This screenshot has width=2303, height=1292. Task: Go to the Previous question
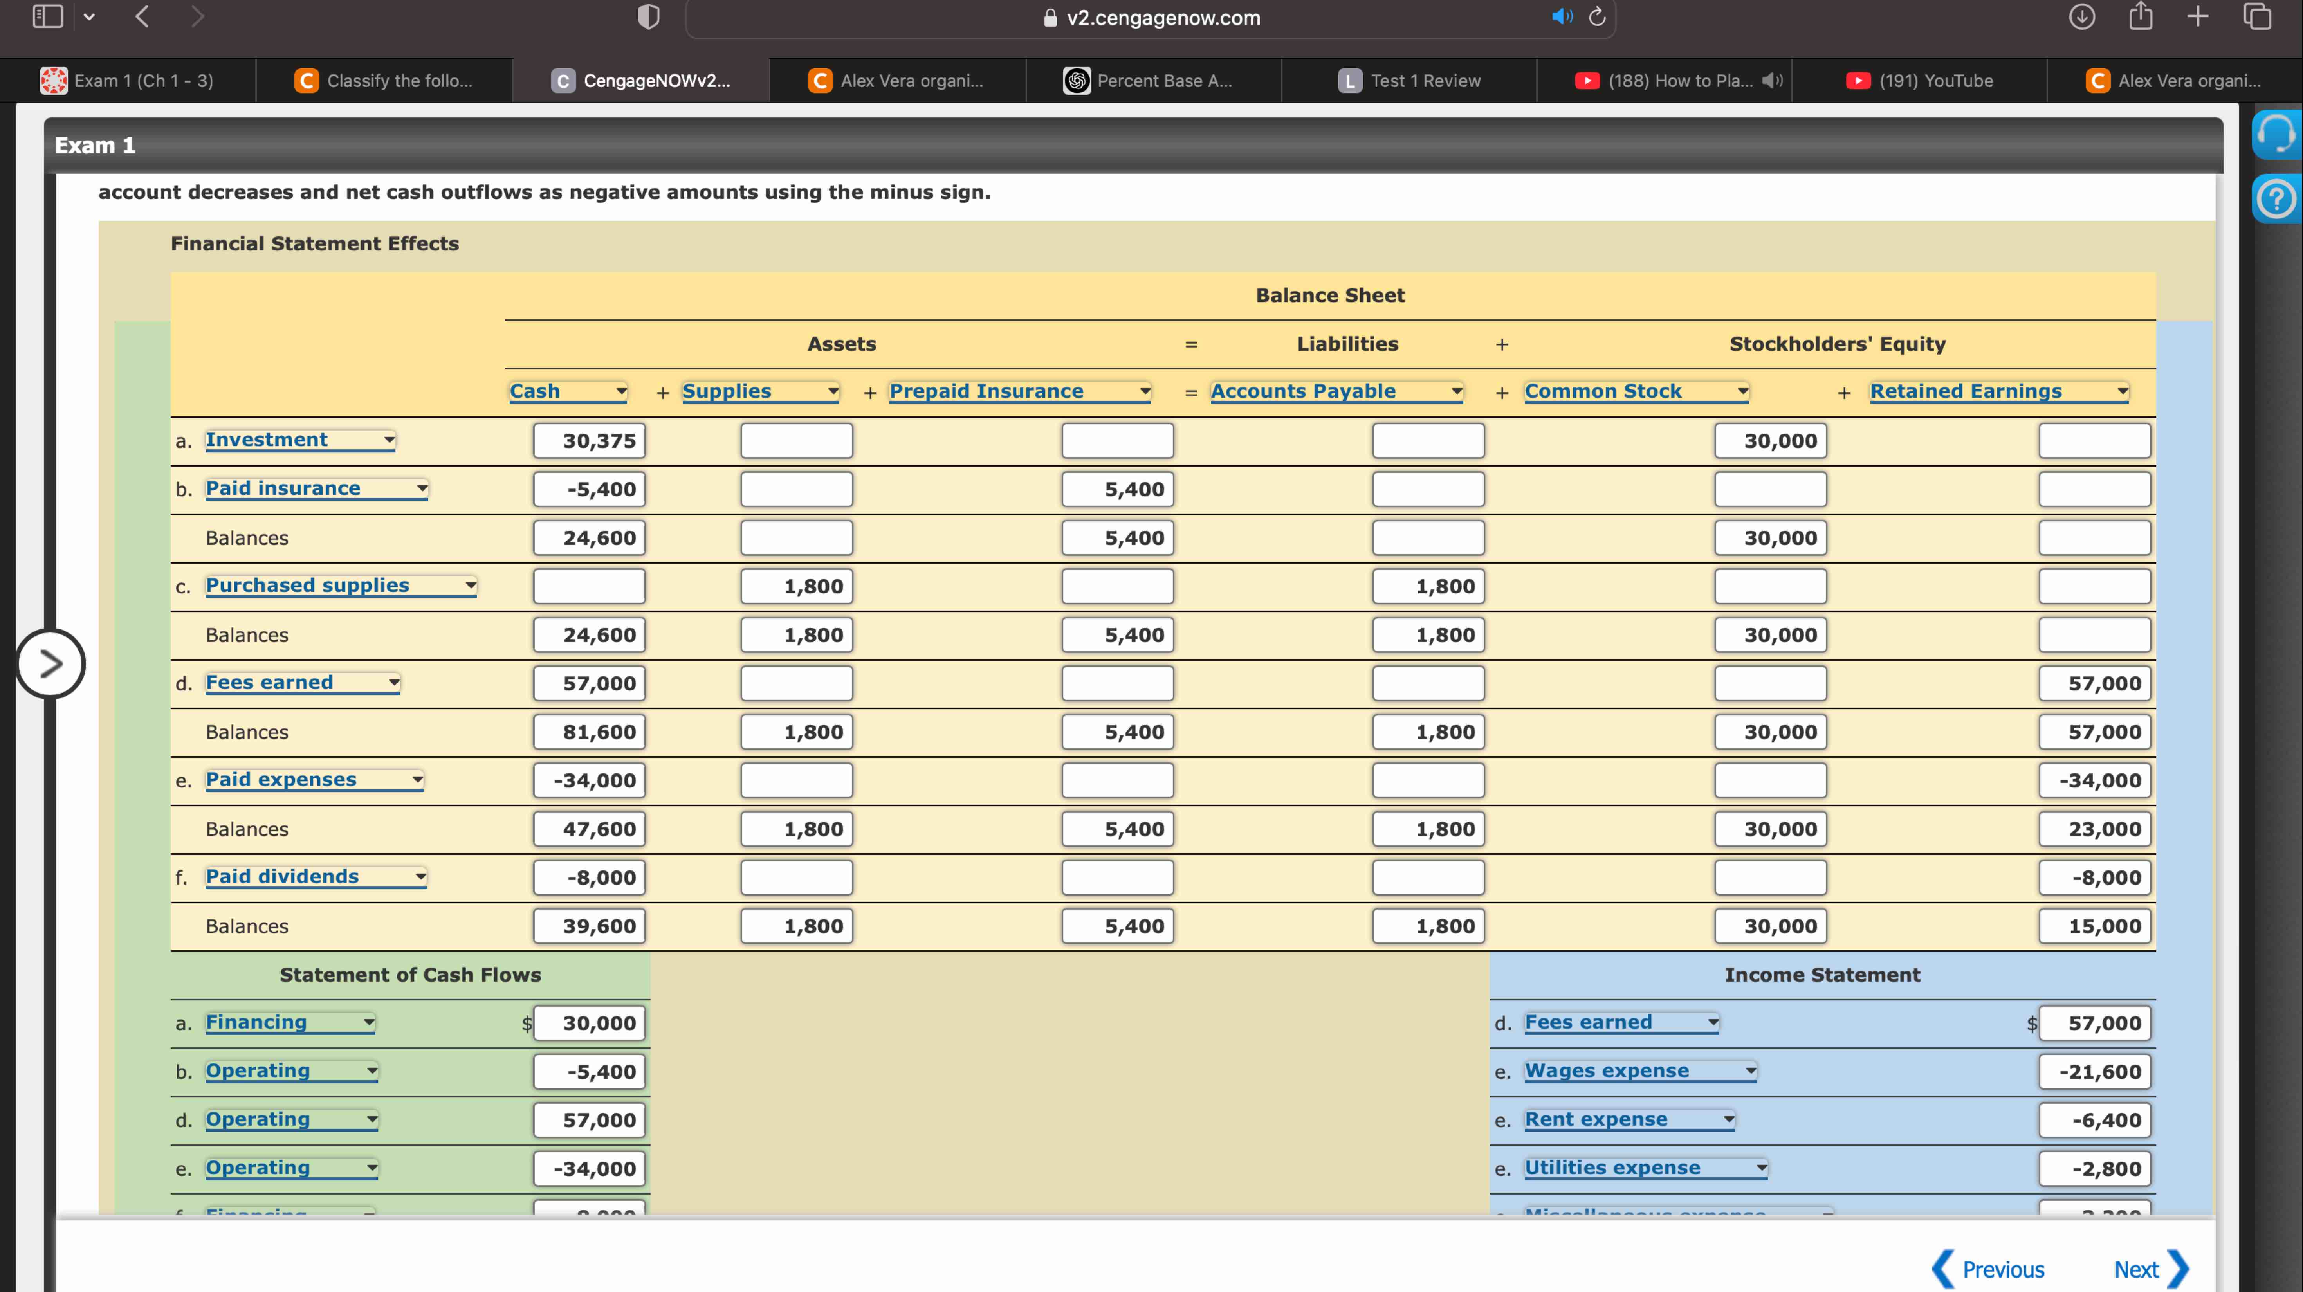(1988, 1270)
